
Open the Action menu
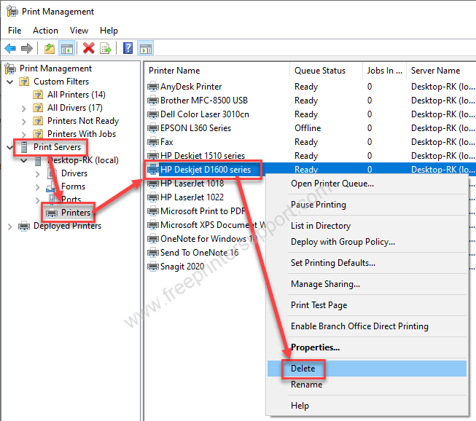pyautogui.click(x=45, y=31)
